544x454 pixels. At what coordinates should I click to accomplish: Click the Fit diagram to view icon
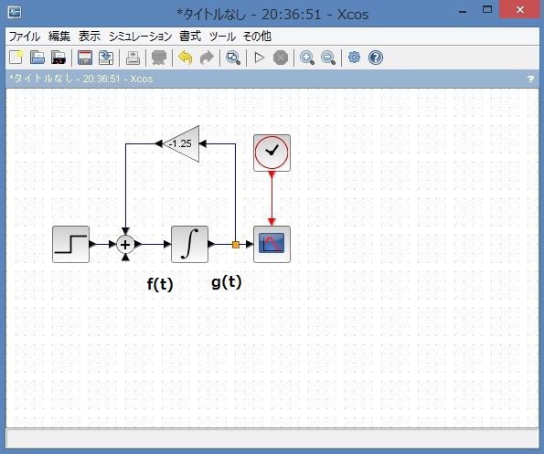(x=233, y=58)
